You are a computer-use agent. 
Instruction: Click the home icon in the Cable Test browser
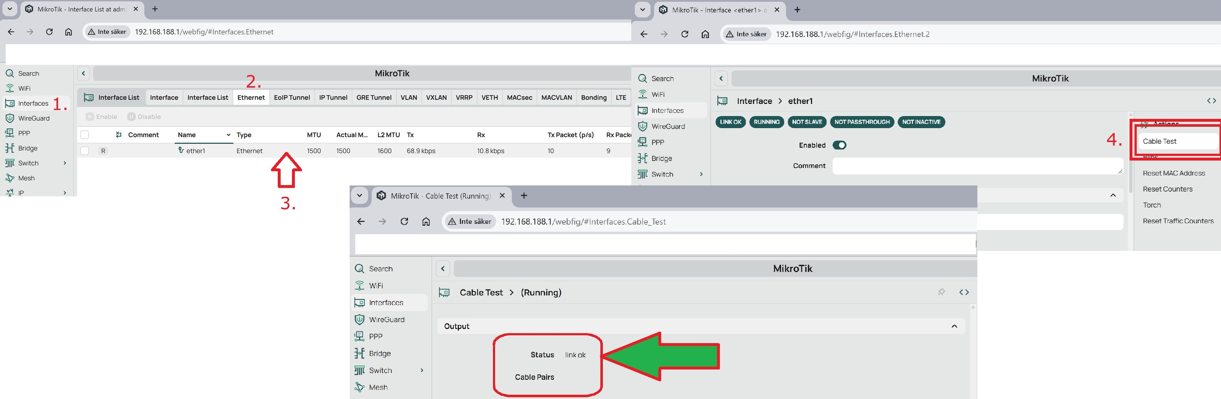coord(426,221)
